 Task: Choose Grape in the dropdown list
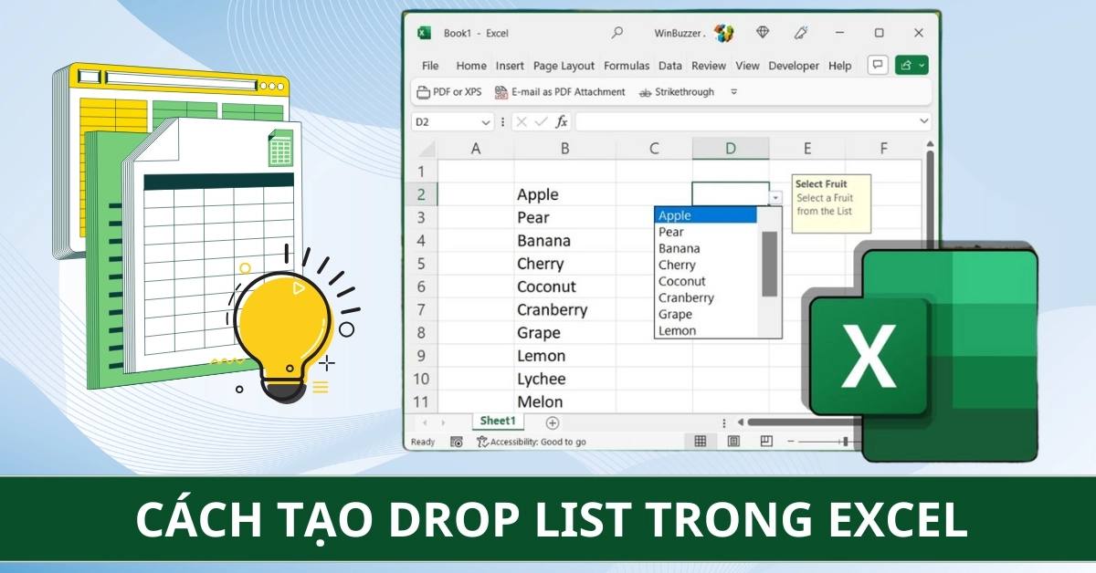706,314
